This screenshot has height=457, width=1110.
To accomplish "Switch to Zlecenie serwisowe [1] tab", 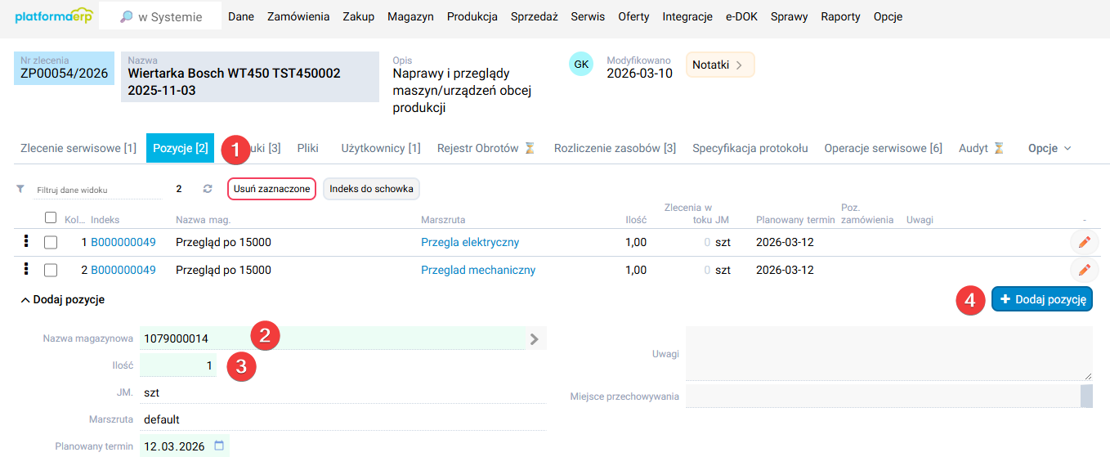I will (x=78, y=148).
